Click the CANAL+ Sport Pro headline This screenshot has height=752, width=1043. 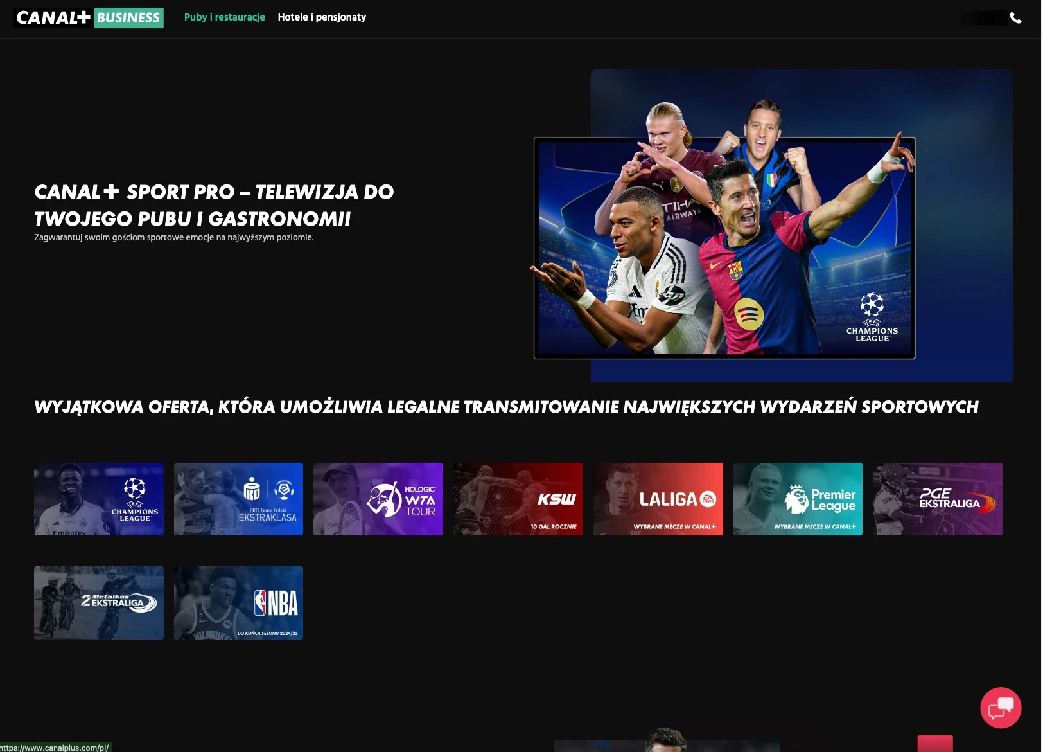click(214, 205)
